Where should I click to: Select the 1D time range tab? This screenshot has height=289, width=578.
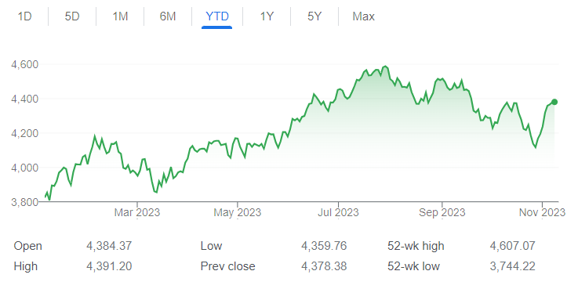(x=24, y=16)
